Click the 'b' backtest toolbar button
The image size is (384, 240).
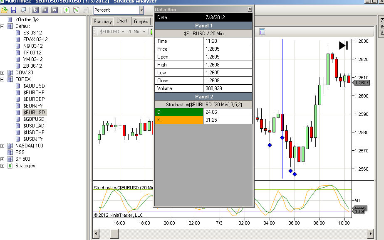point(35,10)
